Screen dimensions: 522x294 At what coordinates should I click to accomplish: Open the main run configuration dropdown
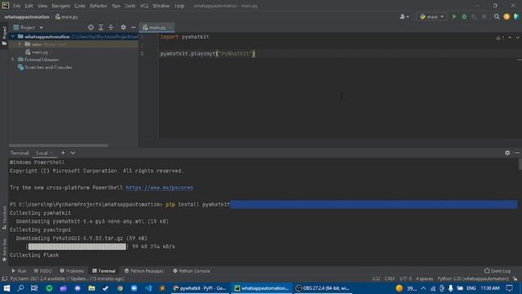(x=431, y=16)
